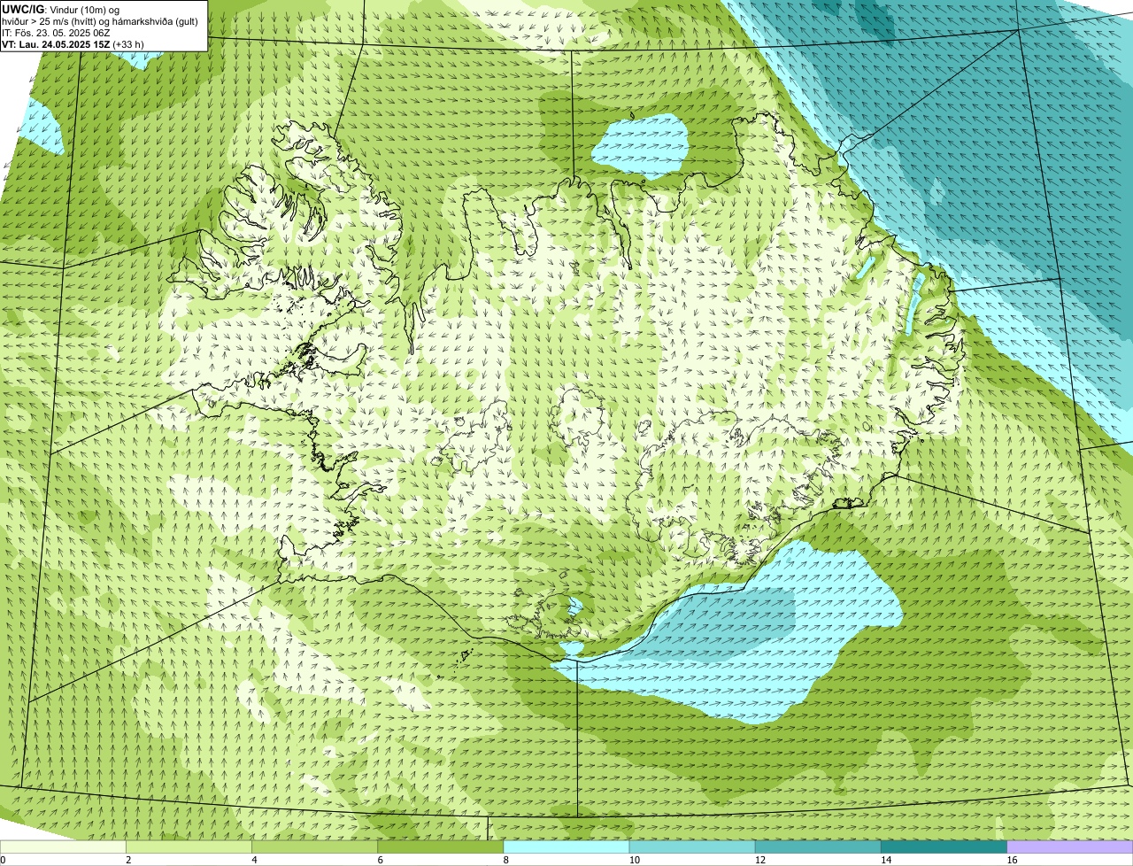
Task: Click the legend scale label "12"
Action: point(760,860)
